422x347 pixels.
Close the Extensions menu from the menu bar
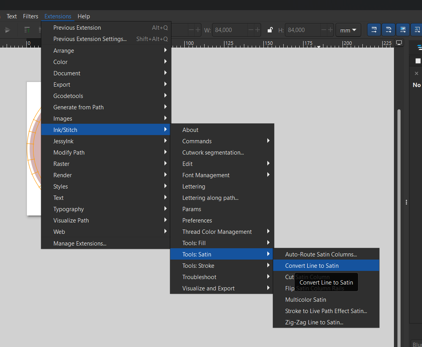58,16
